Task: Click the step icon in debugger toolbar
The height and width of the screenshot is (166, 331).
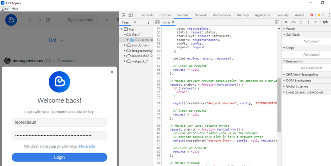Action: (x=315, y=22)
